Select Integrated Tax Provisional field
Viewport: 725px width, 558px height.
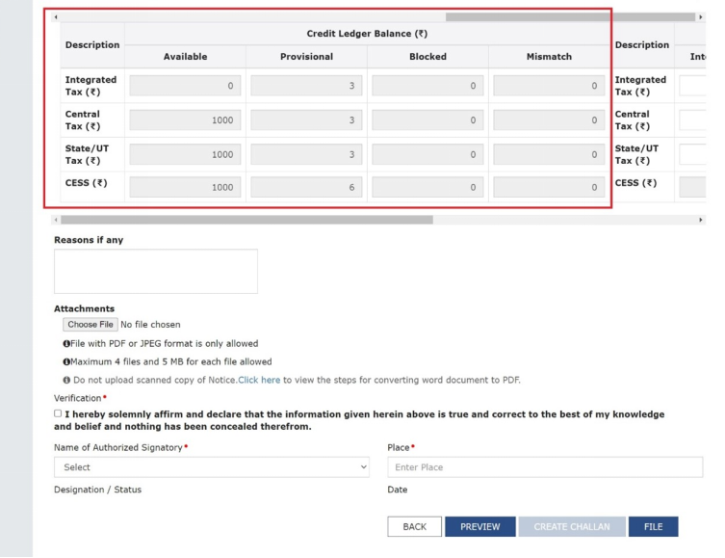coord(306,86)
